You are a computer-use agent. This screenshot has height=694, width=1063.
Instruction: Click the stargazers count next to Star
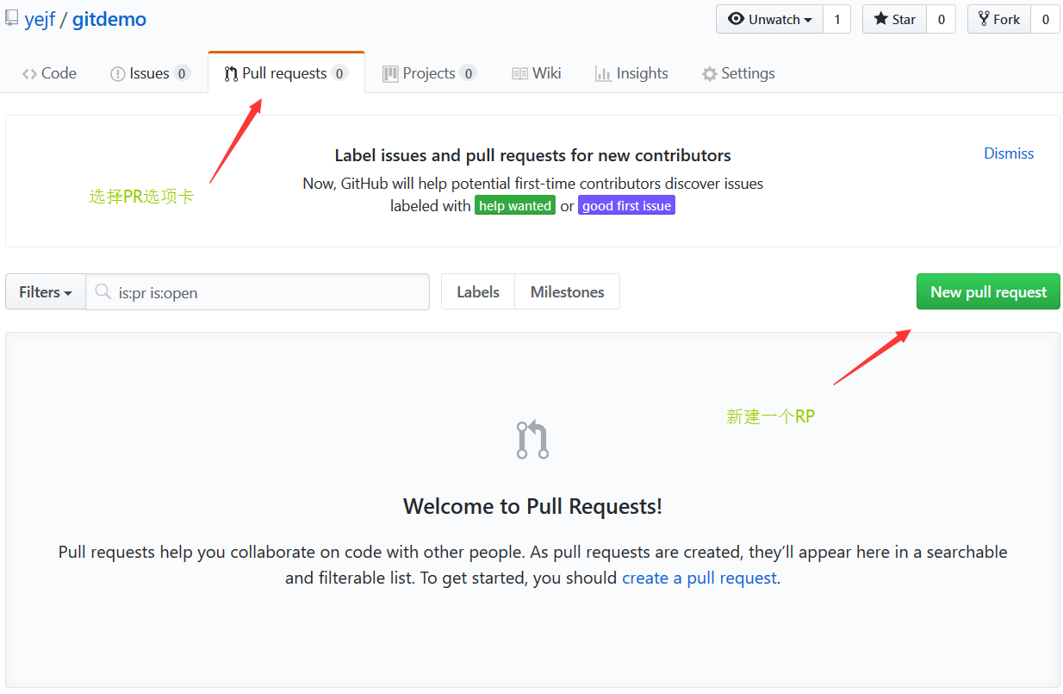[941, 19]
